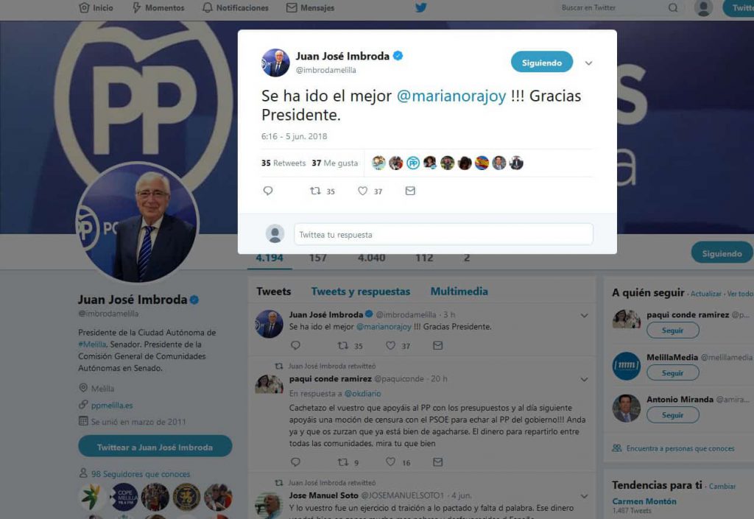Click the Twitter bird logo in the top bar

tap(420, 7)
